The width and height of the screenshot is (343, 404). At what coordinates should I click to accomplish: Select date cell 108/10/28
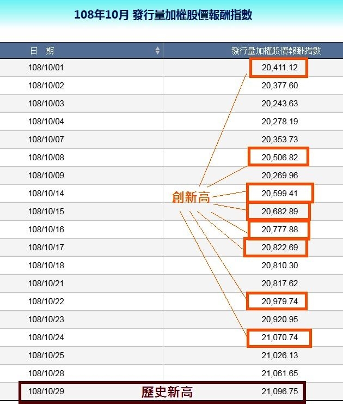(x=46, y=373)
